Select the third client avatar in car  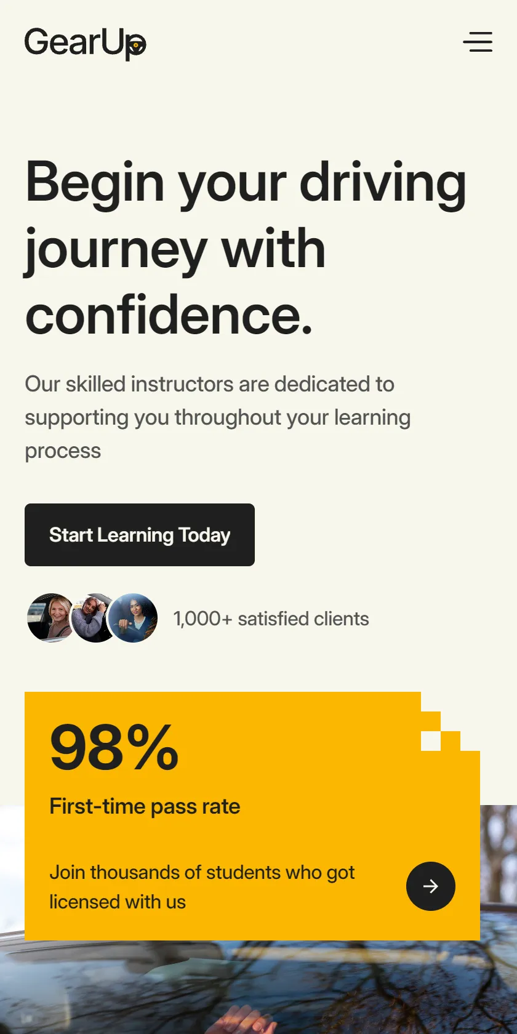(x=133, y=618)
